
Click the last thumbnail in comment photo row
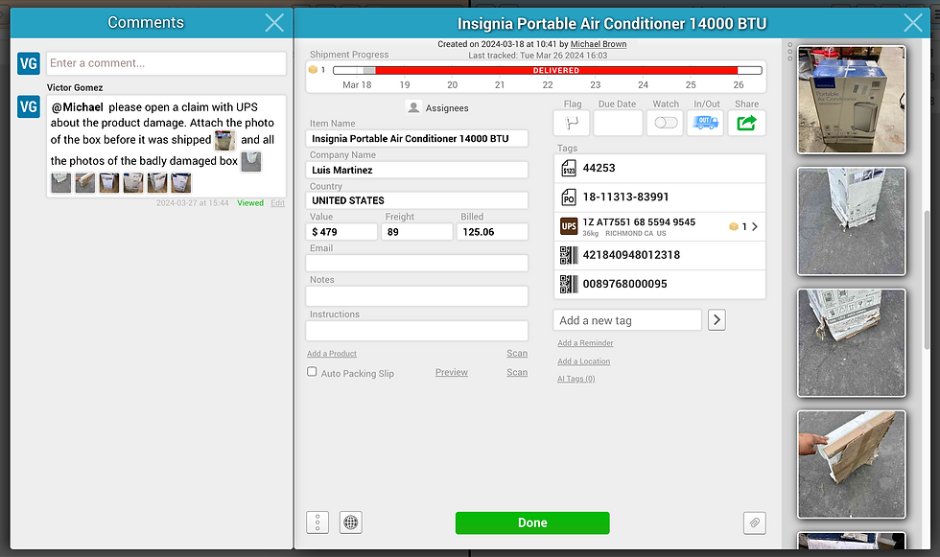[x=181, y=183]
